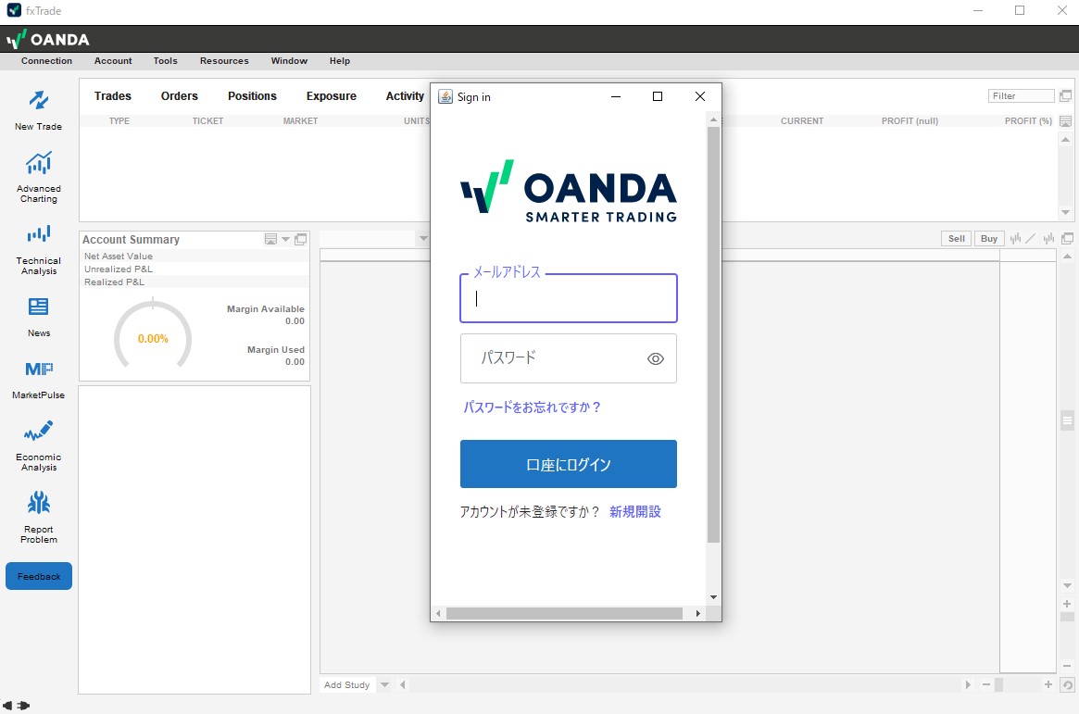The height and width of the screenshot is (714, 1079).
Task: Switch to the Positions tab
Action: tap(252, 96)
